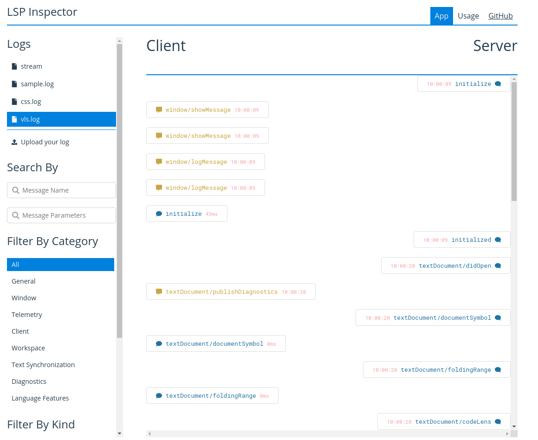Expand the server initialize request message
The width and height of the screenshot is (538, 440).
click(x=464, y=84)
